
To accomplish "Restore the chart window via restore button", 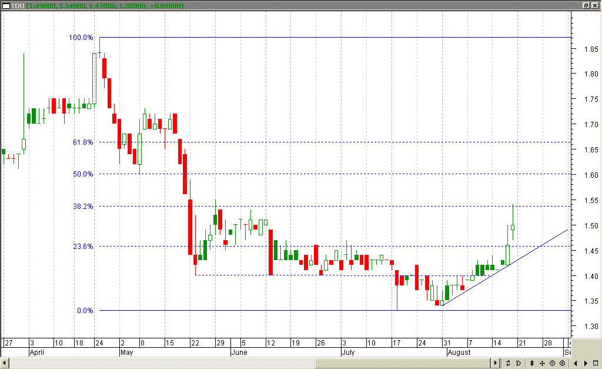I will (586, 5).
